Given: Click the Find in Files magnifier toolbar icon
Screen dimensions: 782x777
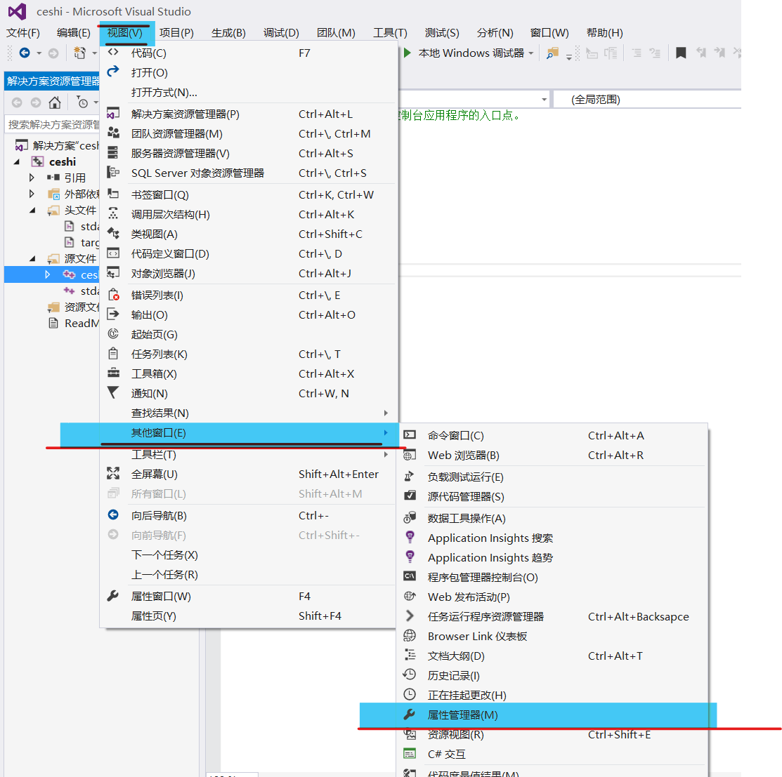Looking at the screenshot, I should click(x=552, y=53).
